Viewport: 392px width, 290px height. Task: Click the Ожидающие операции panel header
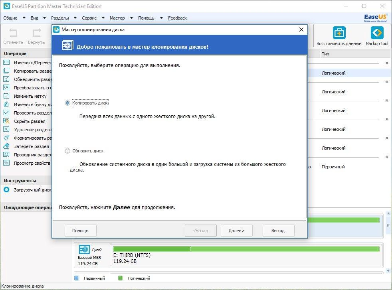(x=26, y=207)
